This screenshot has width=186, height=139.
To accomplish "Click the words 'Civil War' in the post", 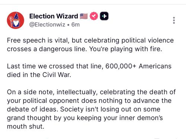I will [x=57, y=75].
